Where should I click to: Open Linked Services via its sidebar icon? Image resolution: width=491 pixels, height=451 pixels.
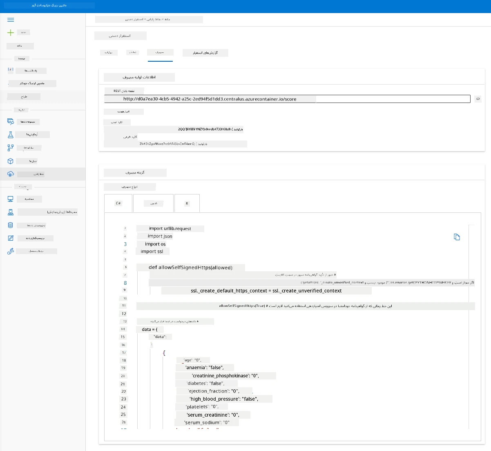(11, 251)
